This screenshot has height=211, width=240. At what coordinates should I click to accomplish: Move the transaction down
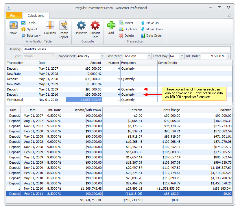click(x=152, y=29)
